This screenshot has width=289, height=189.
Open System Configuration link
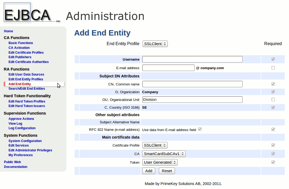pos(25,141)
